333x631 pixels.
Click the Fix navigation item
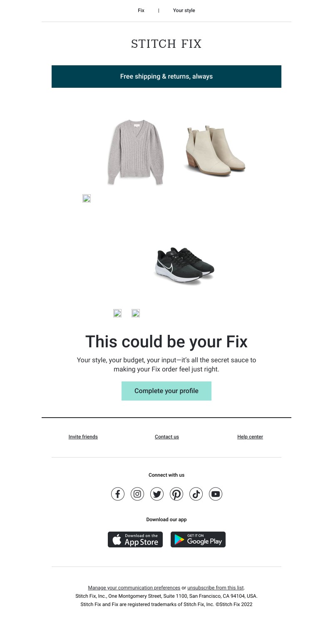pos(141,10)
